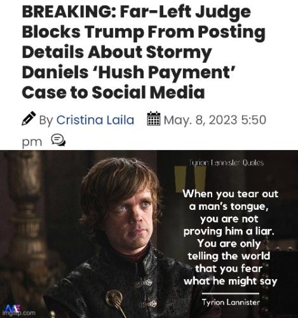Click the large yellow quotation mark graphic
This screenshot has height=318, width=298.
coord(190,179)
